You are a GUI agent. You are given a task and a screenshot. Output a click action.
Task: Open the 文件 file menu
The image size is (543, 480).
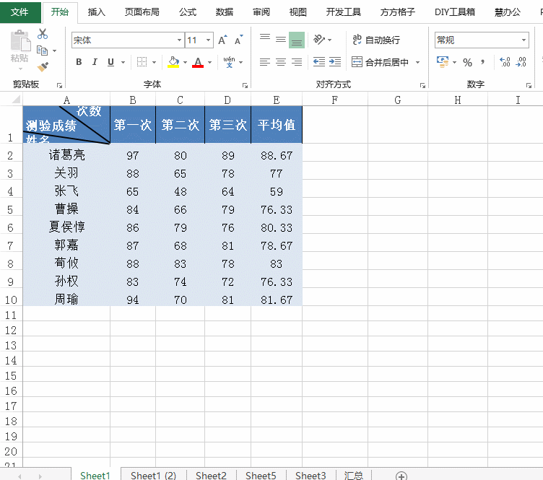tap(20, 12)
